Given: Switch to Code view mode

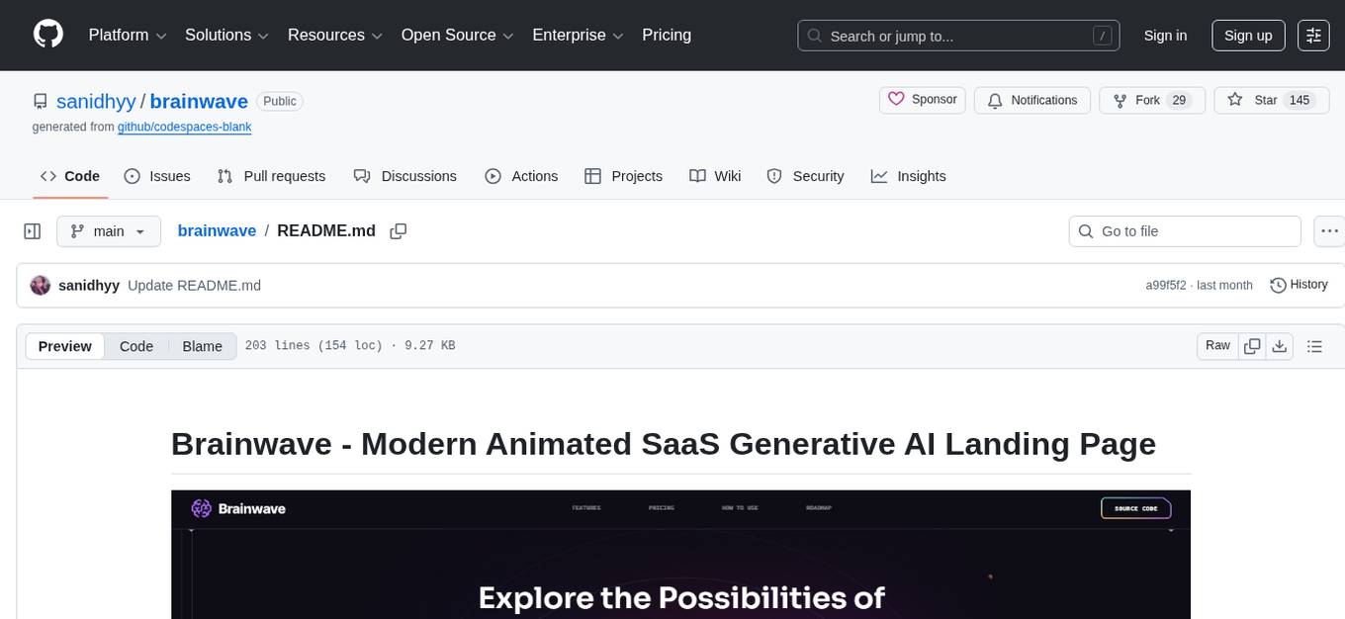Looking at the screenshot, I should [x=136, y=346].
